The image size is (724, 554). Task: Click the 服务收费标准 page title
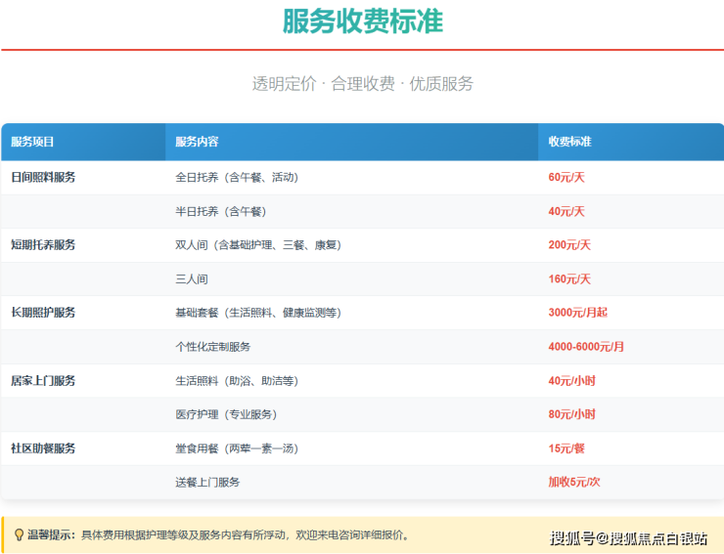point(362,21)
